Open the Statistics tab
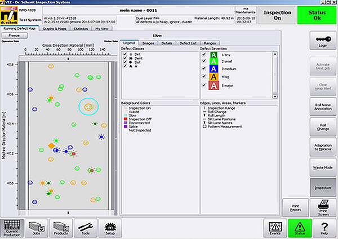 (81, 29)
